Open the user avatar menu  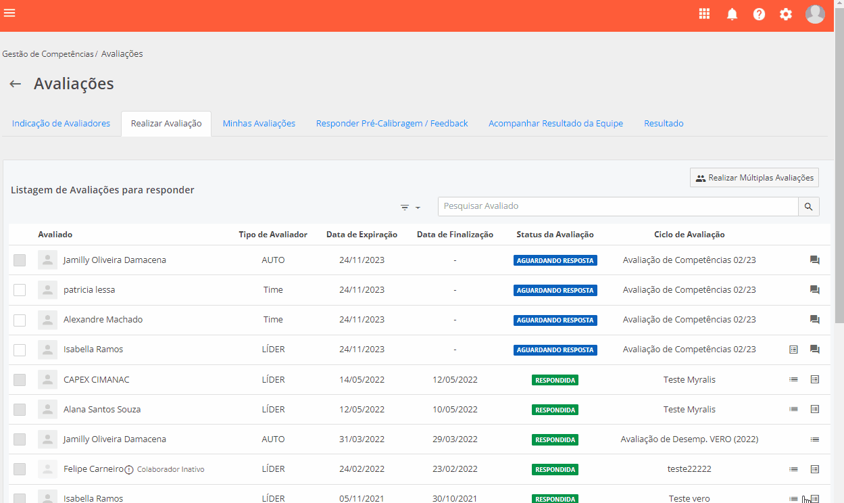click(815, 14)
